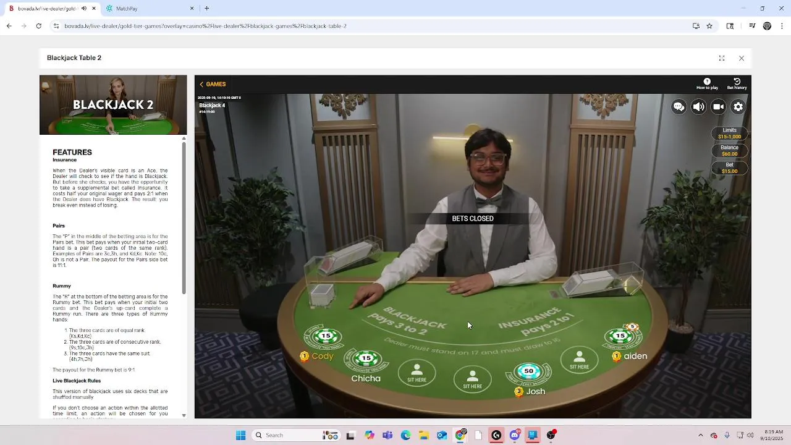Take the SIT HERE seat left of aiden
Image resolution: width=791 pixels, height=445 pixels.
pyautogui.click(x=579, y=360)
